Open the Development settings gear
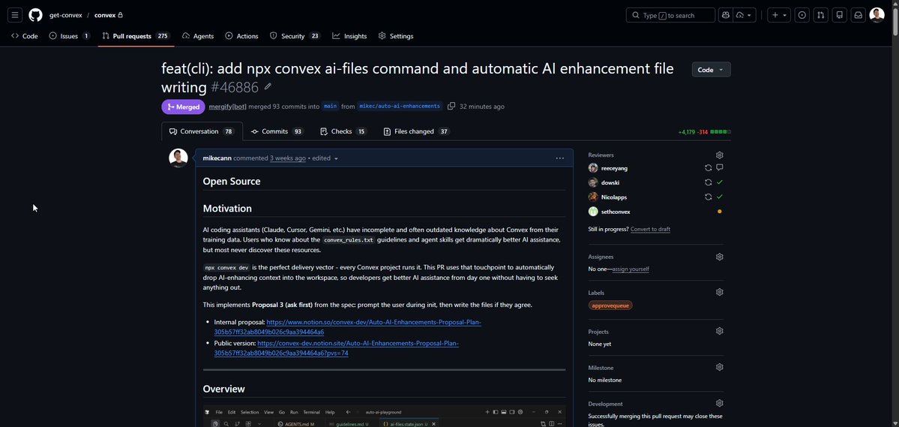 click(x=720, y=404)
